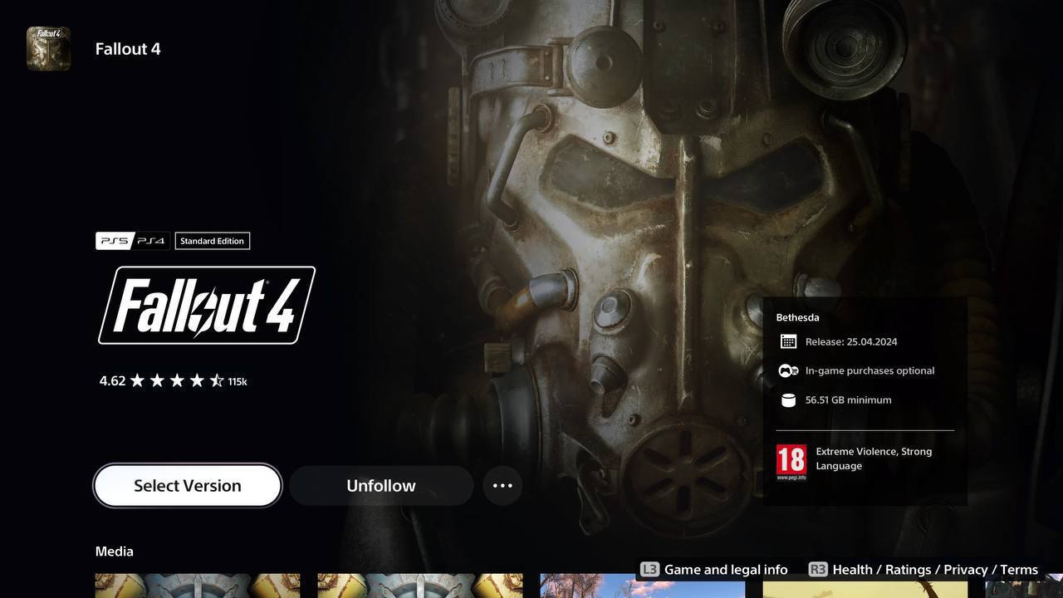Open the fourth yellow media thumbnail
This screenshot has height=598, width=1063.
pyautogui.click(x=865, y=586)
